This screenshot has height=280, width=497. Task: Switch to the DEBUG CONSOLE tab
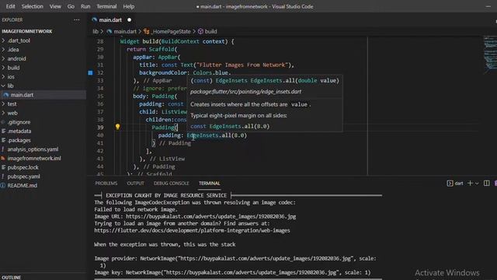tap(171, 184)
